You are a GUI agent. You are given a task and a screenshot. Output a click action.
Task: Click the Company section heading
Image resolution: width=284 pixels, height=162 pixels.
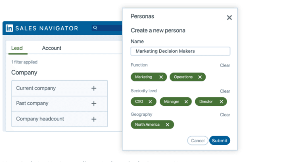pyautogui.click(x=24, y=73)
